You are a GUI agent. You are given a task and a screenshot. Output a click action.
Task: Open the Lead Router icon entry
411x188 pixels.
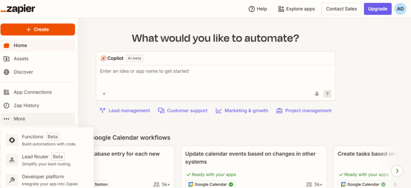(12, 160)
